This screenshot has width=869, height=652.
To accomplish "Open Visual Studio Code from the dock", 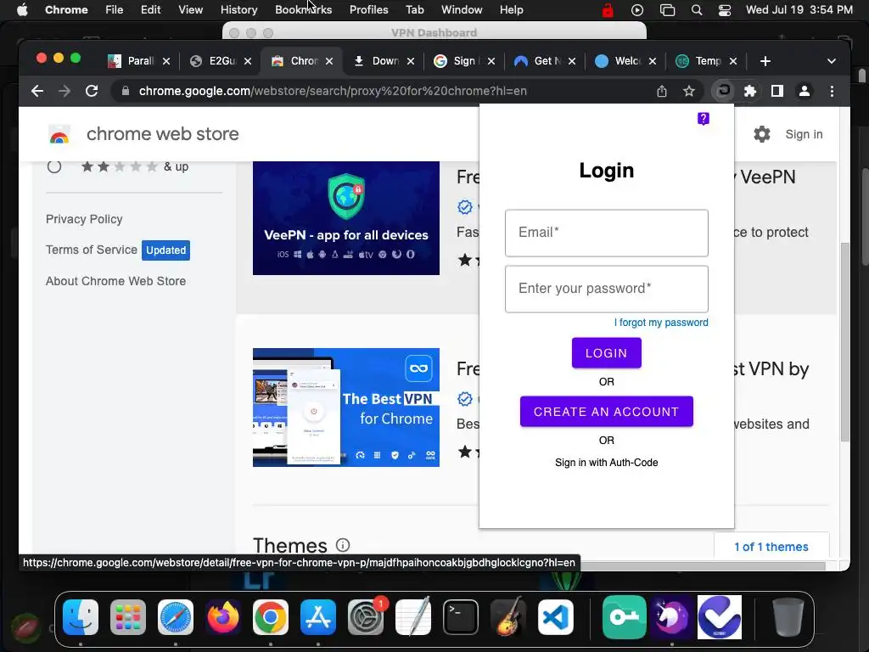I will 556,617.
